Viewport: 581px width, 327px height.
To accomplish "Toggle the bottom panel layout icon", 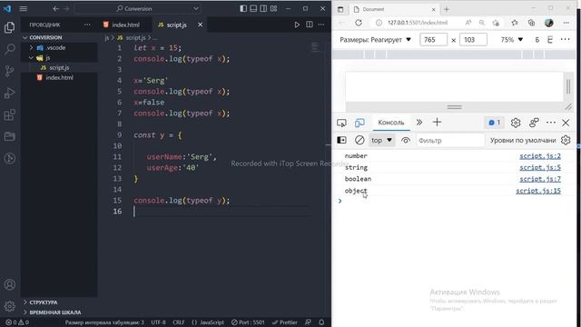I will (x=253, y=8).
